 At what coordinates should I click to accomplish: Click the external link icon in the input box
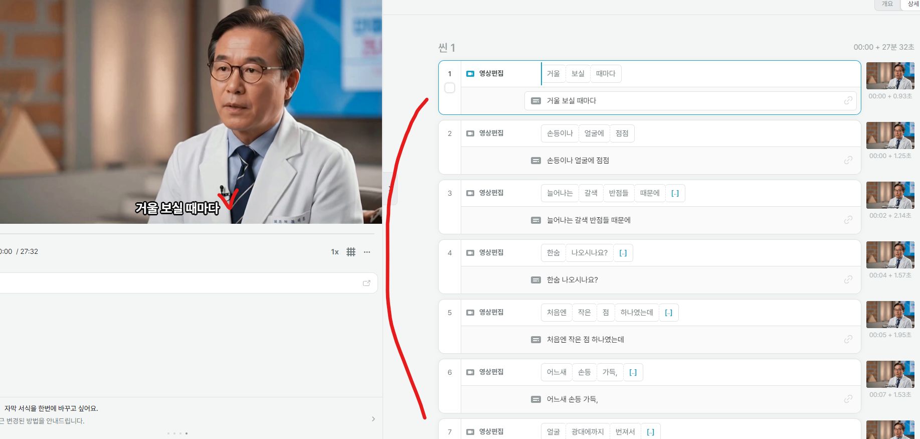(366, 283)
